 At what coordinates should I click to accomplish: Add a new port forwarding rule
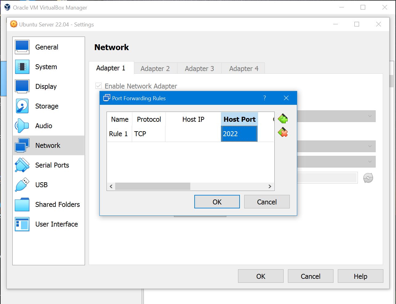pos(283,119)
